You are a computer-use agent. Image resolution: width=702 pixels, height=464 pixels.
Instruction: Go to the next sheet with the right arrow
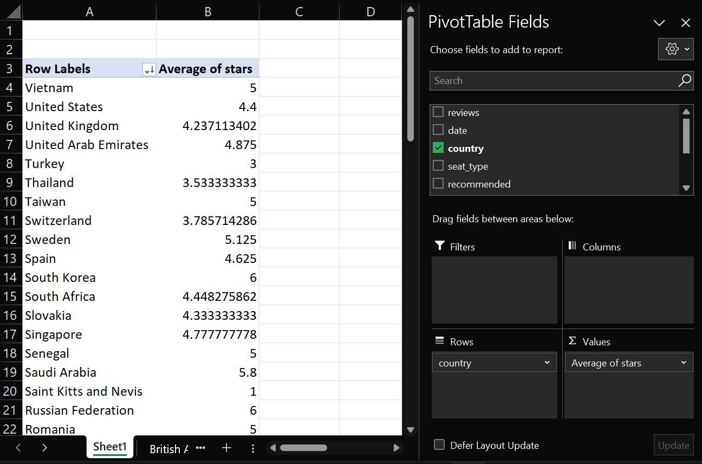(44, 448)
